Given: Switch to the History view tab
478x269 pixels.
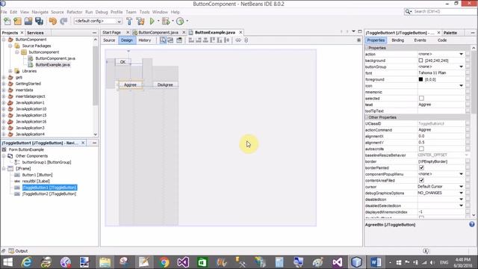Looking at the screenshot, I should click(145, 40).
